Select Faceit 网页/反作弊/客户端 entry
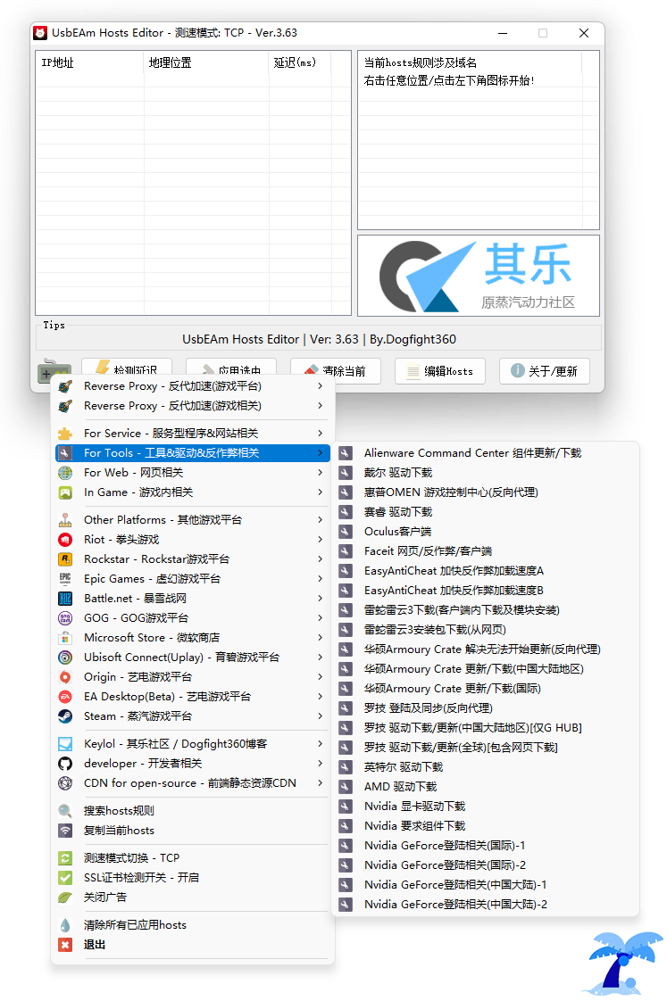 (484, 551)
